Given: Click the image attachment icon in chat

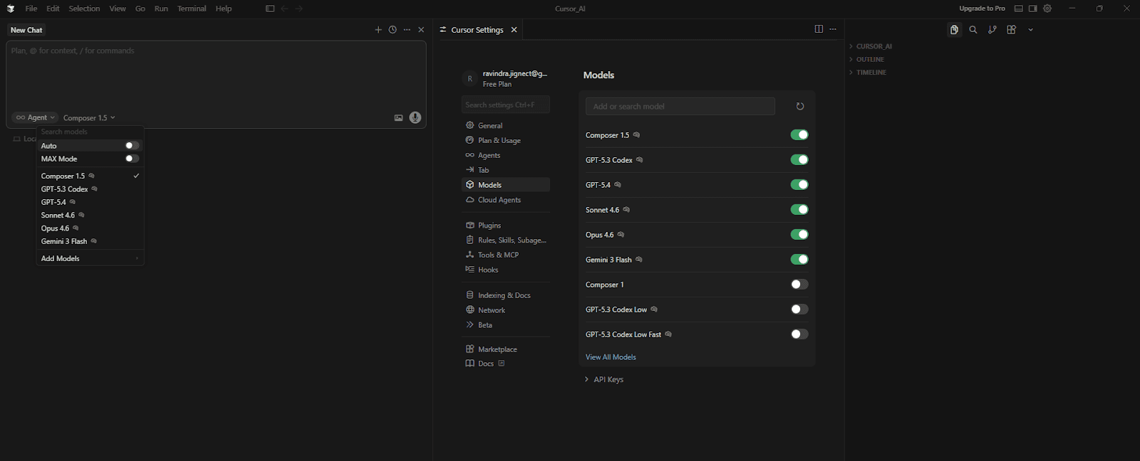Looking at the screenshot, I should (398, 118).
